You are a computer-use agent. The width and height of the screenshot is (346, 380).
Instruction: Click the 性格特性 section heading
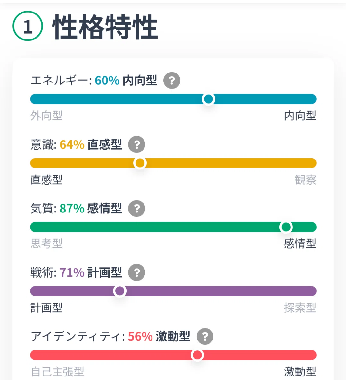[x=105, y=27]
